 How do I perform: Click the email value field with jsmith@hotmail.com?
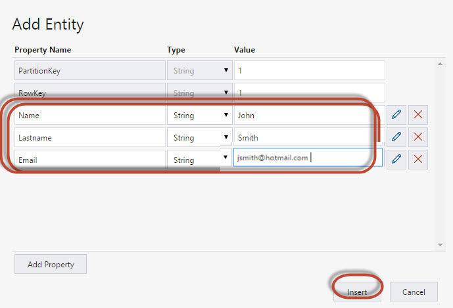click(308, 158)
